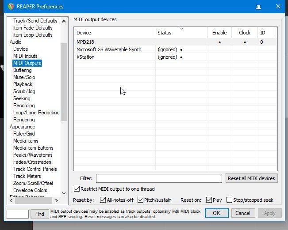Open Track Control Panels page
288x230 pixels.
pyautogui.click(x=35, y=169)
